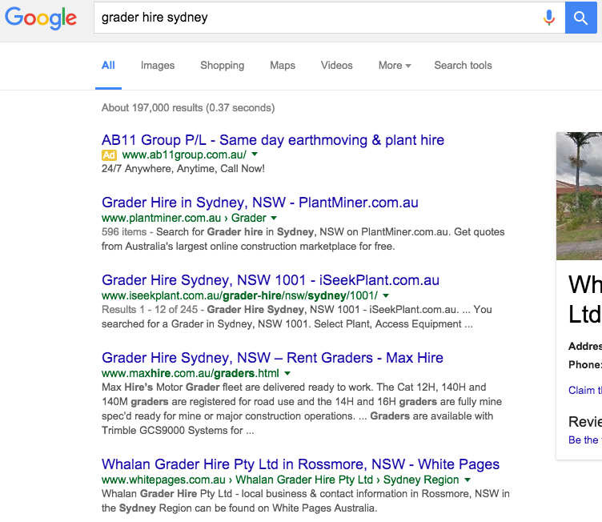Open AB11 Group P/L ad result title

[273, 140]
